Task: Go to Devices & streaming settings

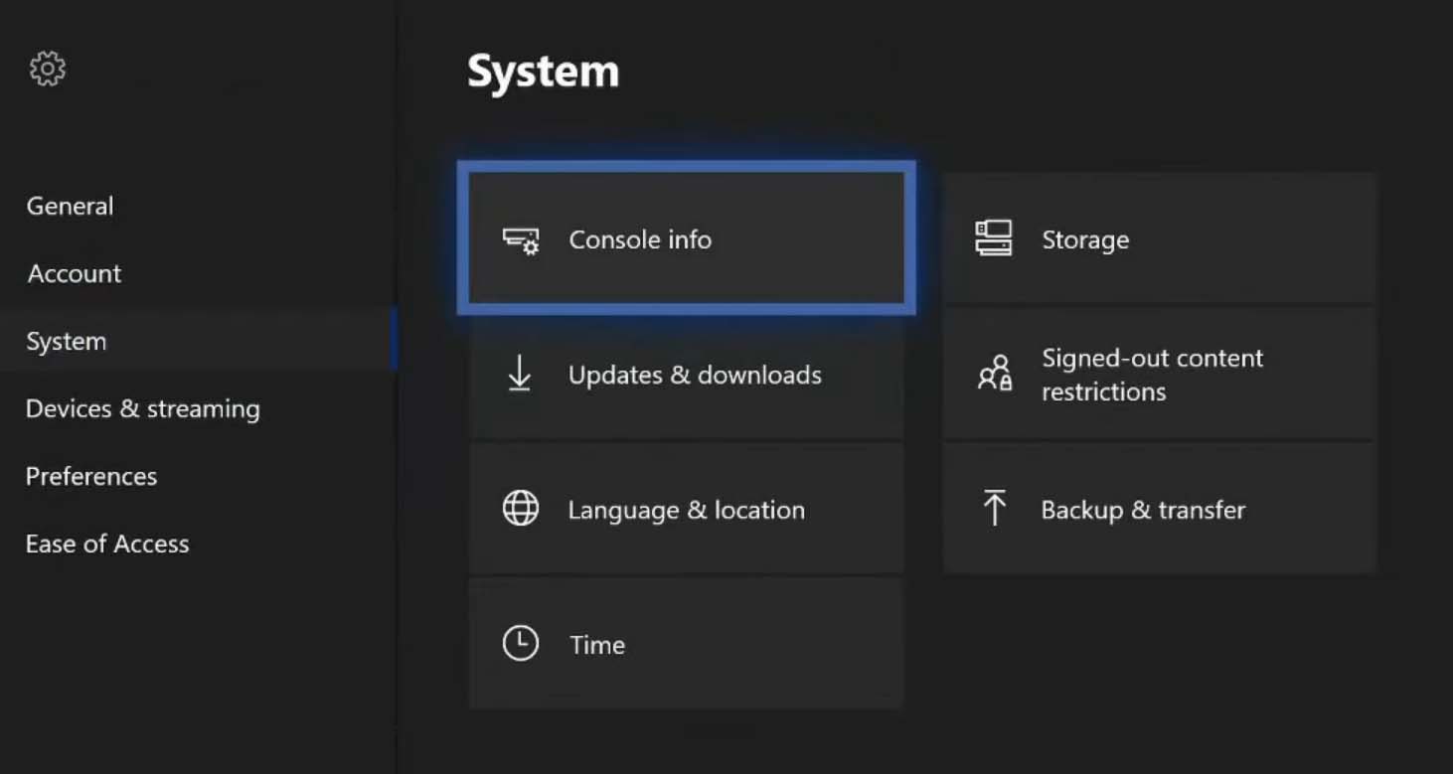Action: pos(199,408)
